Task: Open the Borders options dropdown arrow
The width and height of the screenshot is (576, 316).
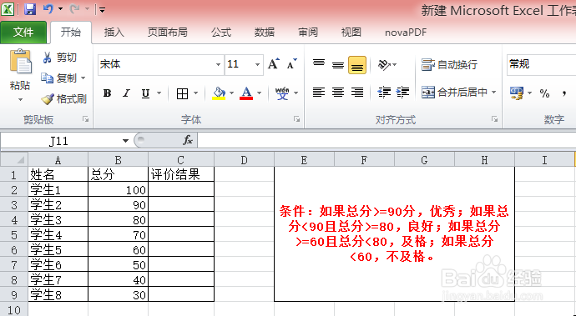Action: pos(196,93)
